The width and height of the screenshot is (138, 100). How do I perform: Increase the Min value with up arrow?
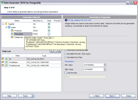(x=105, y=64)
